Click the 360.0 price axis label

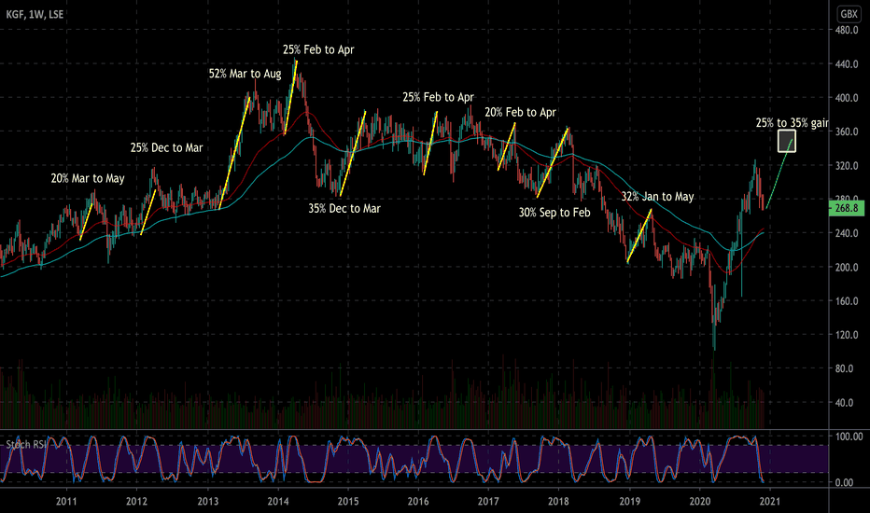847,132
